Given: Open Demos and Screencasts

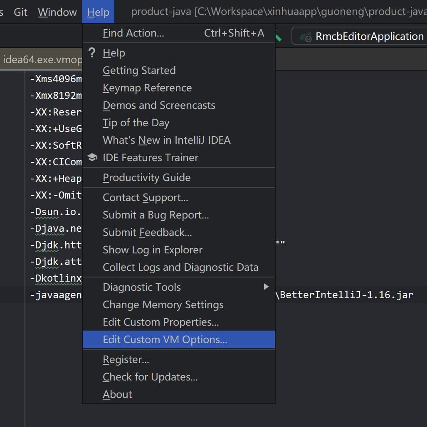Looking at the screenshot, I should tap(179, 105).
